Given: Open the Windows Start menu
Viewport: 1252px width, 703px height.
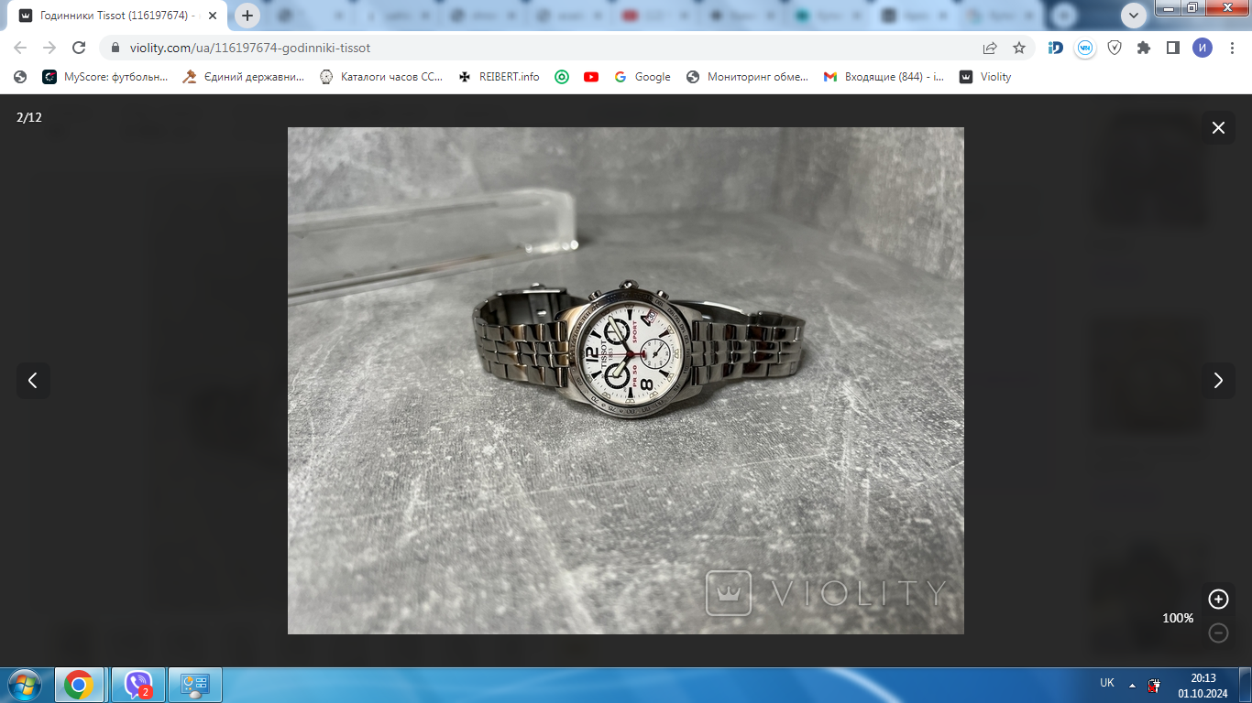Looking at the screenshot, I should click(24, 684).
